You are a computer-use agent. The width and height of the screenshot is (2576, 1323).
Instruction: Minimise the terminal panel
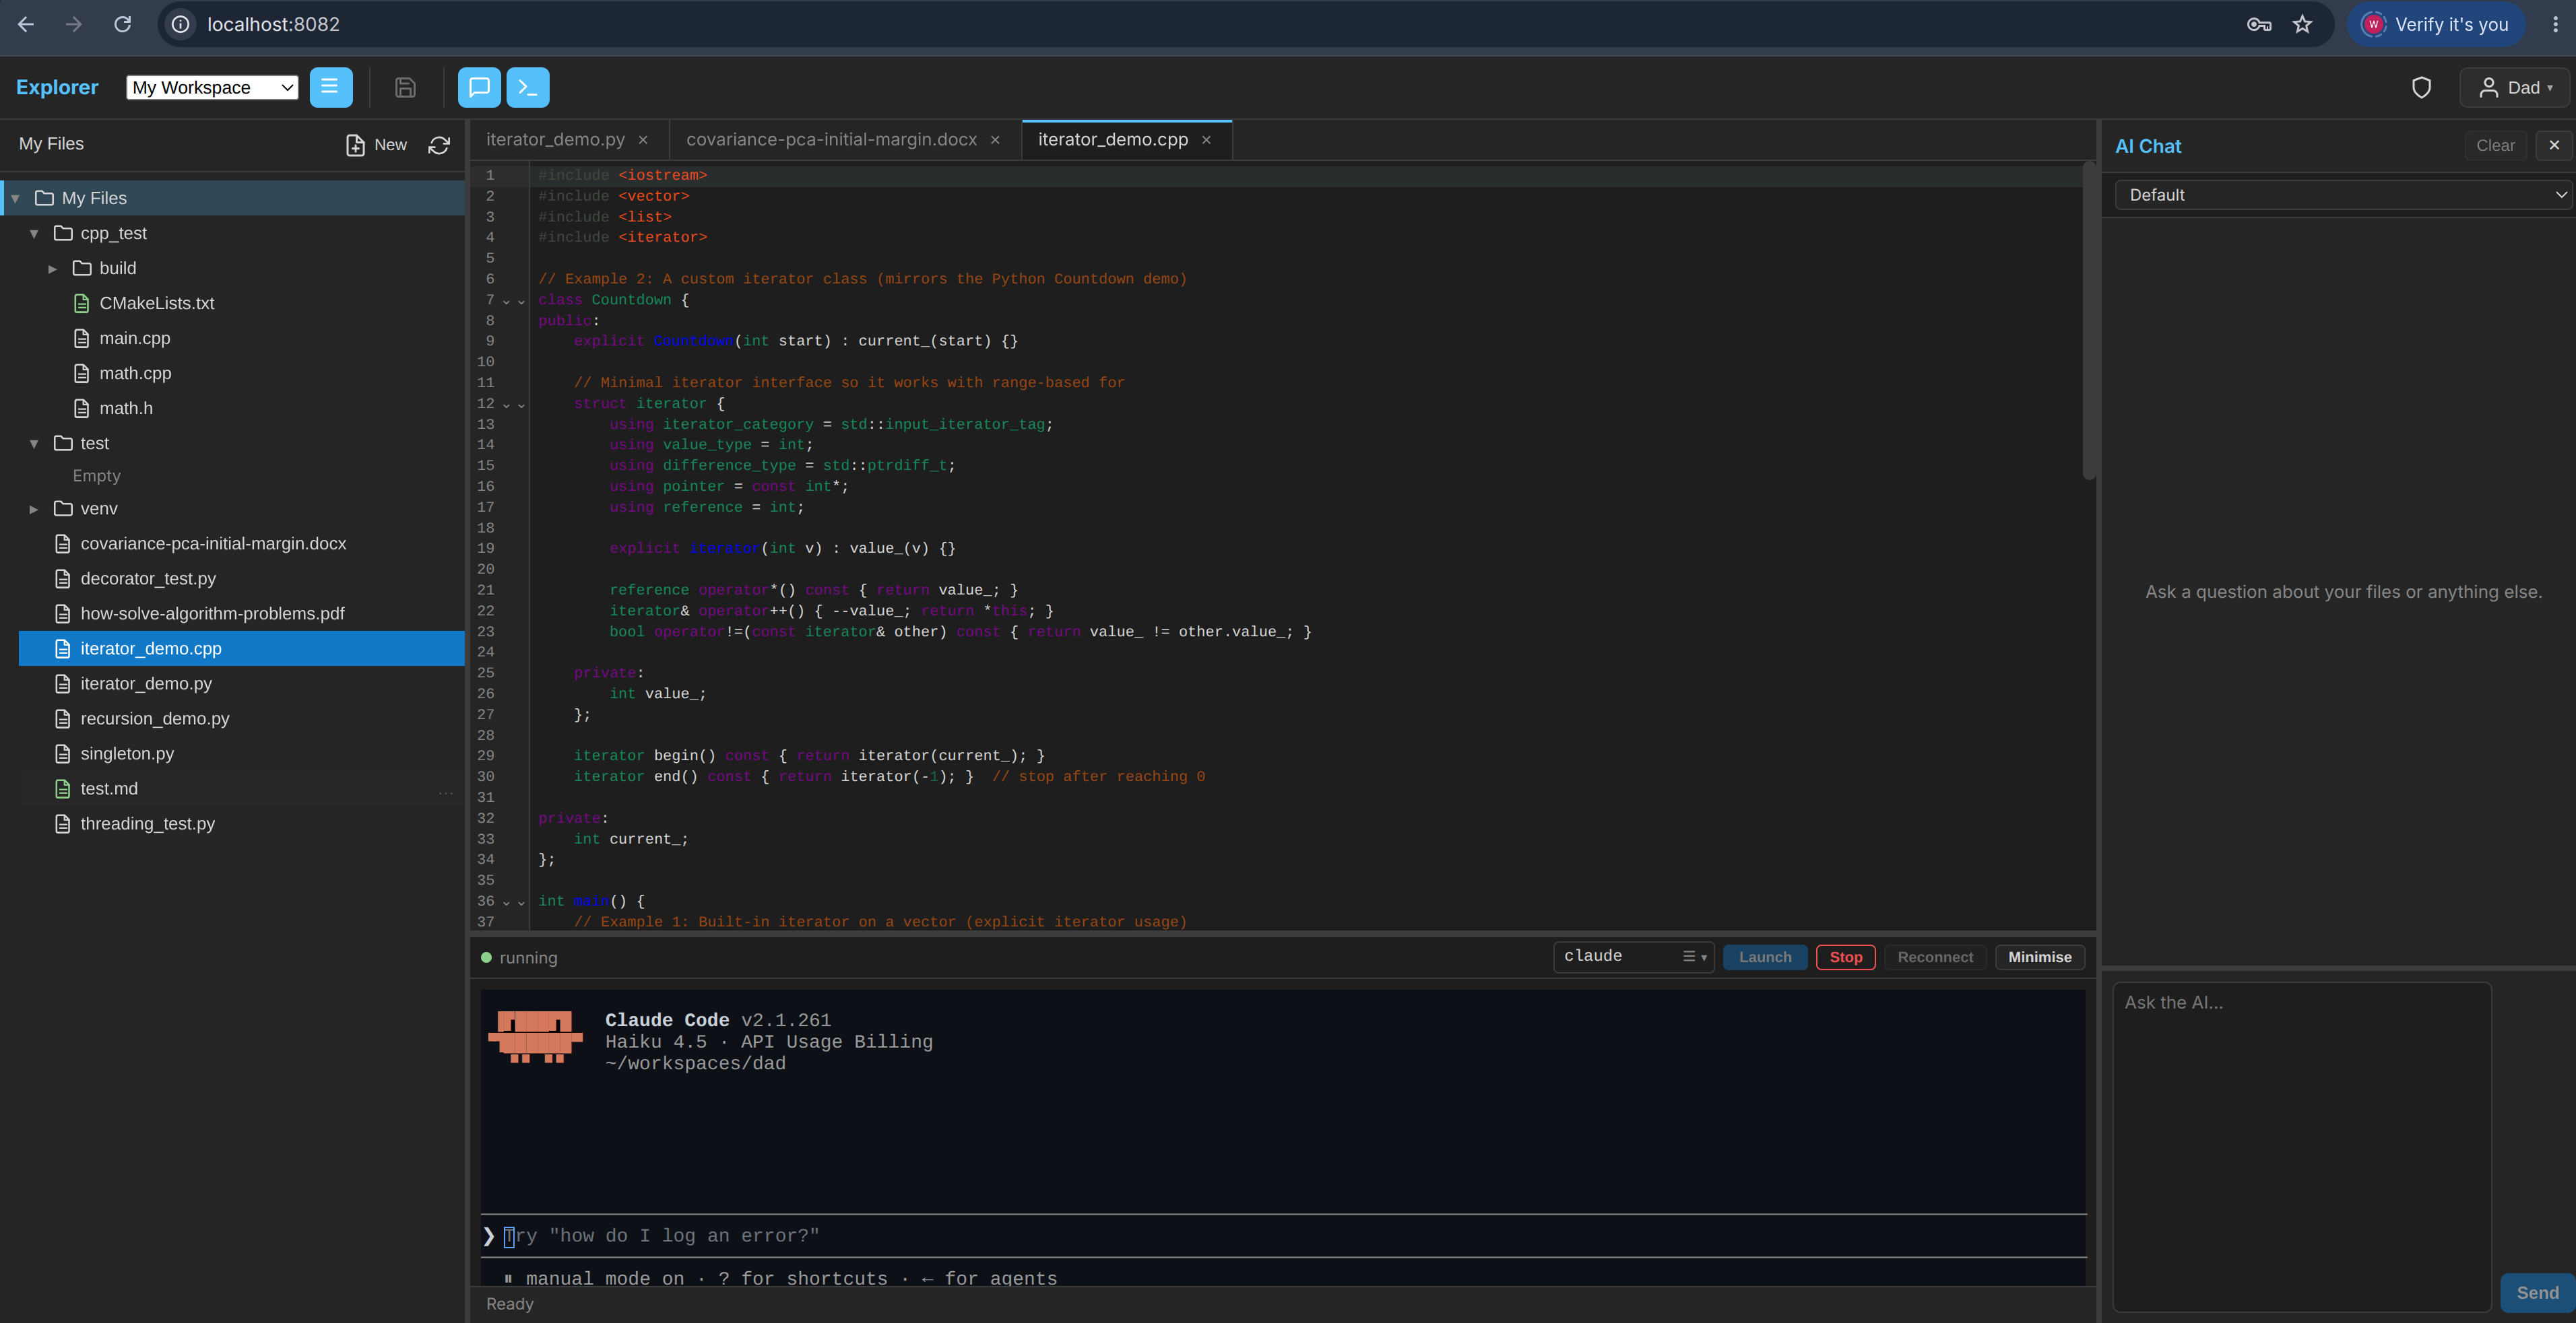[2039, 956]
